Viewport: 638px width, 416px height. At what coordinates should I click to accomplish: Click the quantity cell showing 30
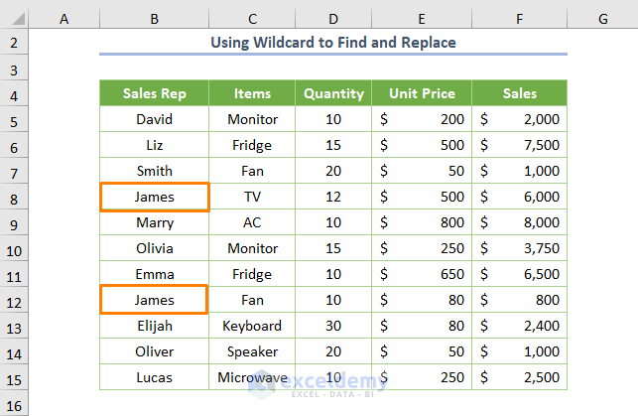(333, 326)
